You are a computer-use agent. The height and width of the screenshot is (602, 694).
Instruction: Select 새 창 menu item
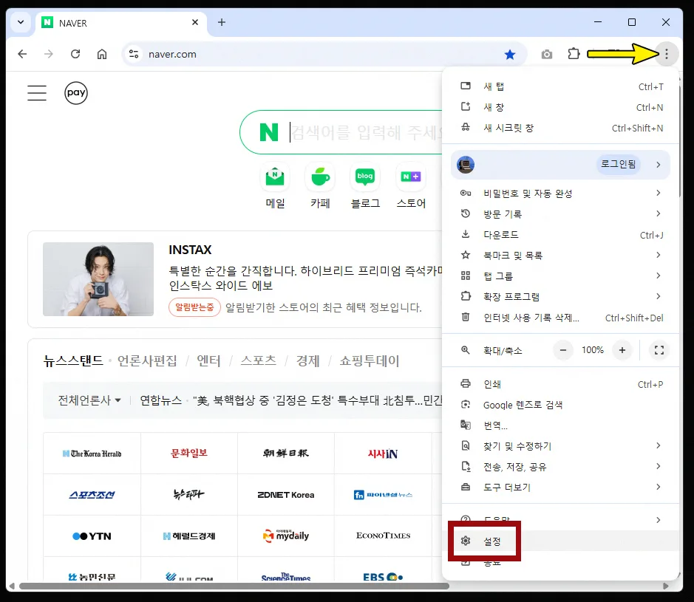point(560,107)
